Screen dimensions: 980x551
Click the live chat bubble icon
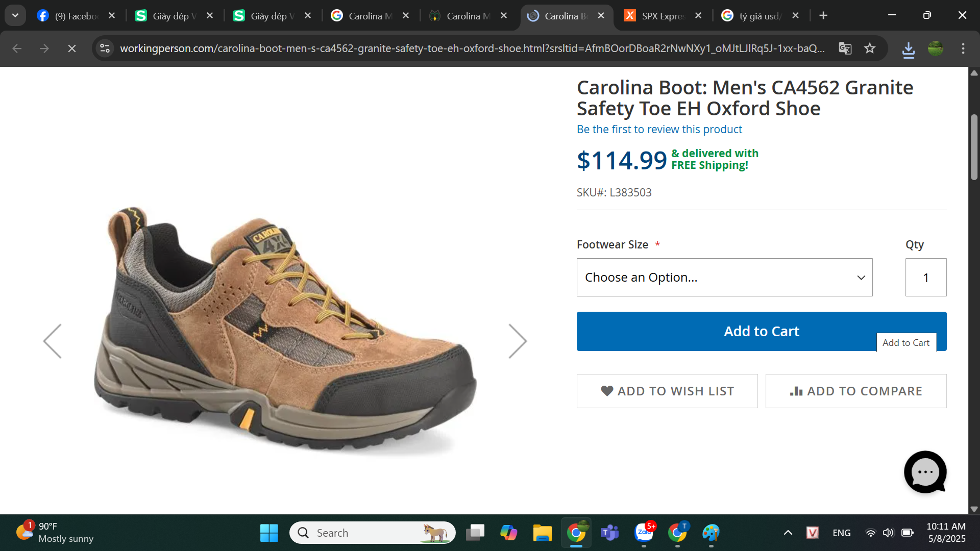[924, 472]
